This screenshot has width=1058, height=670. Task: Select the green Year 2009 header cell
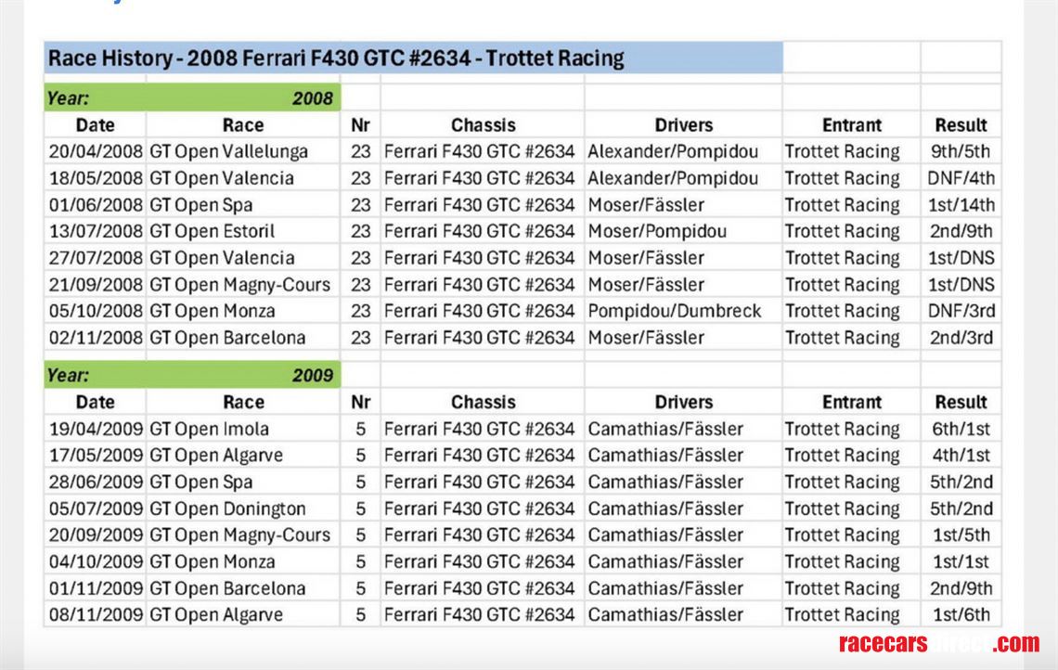pos(192,376)
